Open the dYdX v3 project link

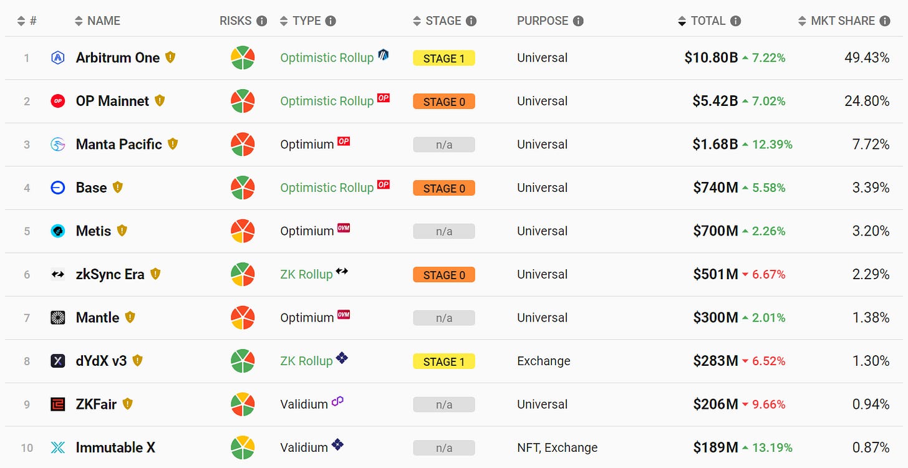point(101,361)
